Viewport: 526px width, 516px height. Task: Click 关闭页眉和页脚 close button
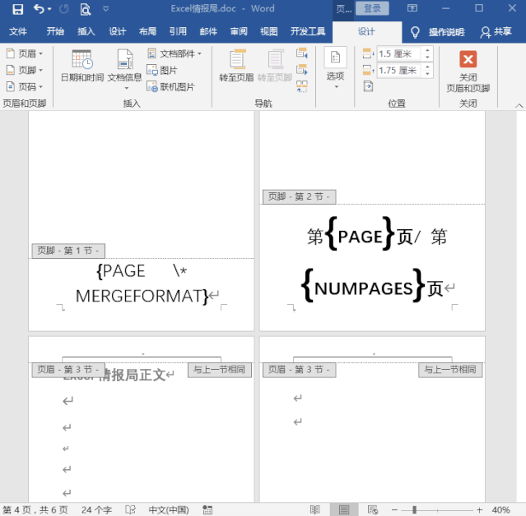(x=468, y=71)
